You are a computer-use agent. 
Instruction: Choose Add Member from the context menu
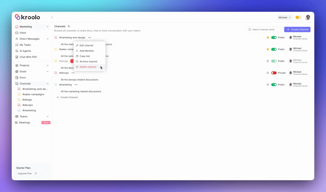coord(87,51)
